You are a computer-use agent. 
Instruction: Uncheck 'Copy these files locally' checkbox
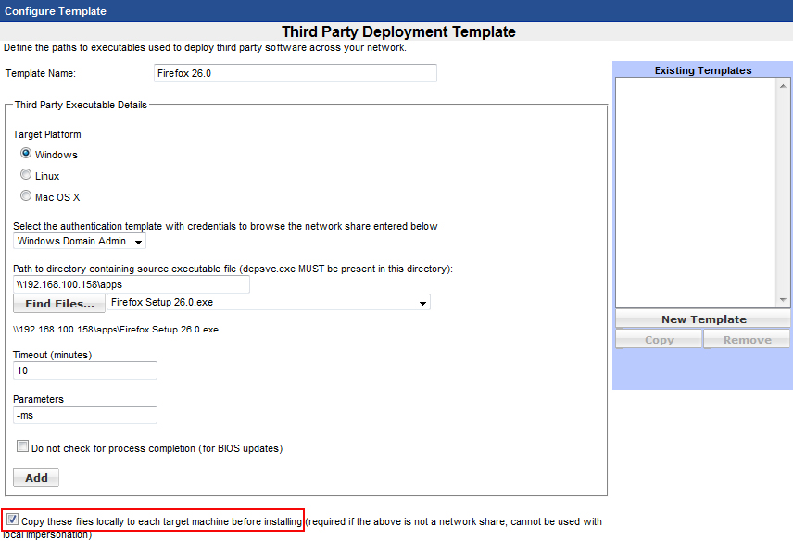tap(12, 520)
